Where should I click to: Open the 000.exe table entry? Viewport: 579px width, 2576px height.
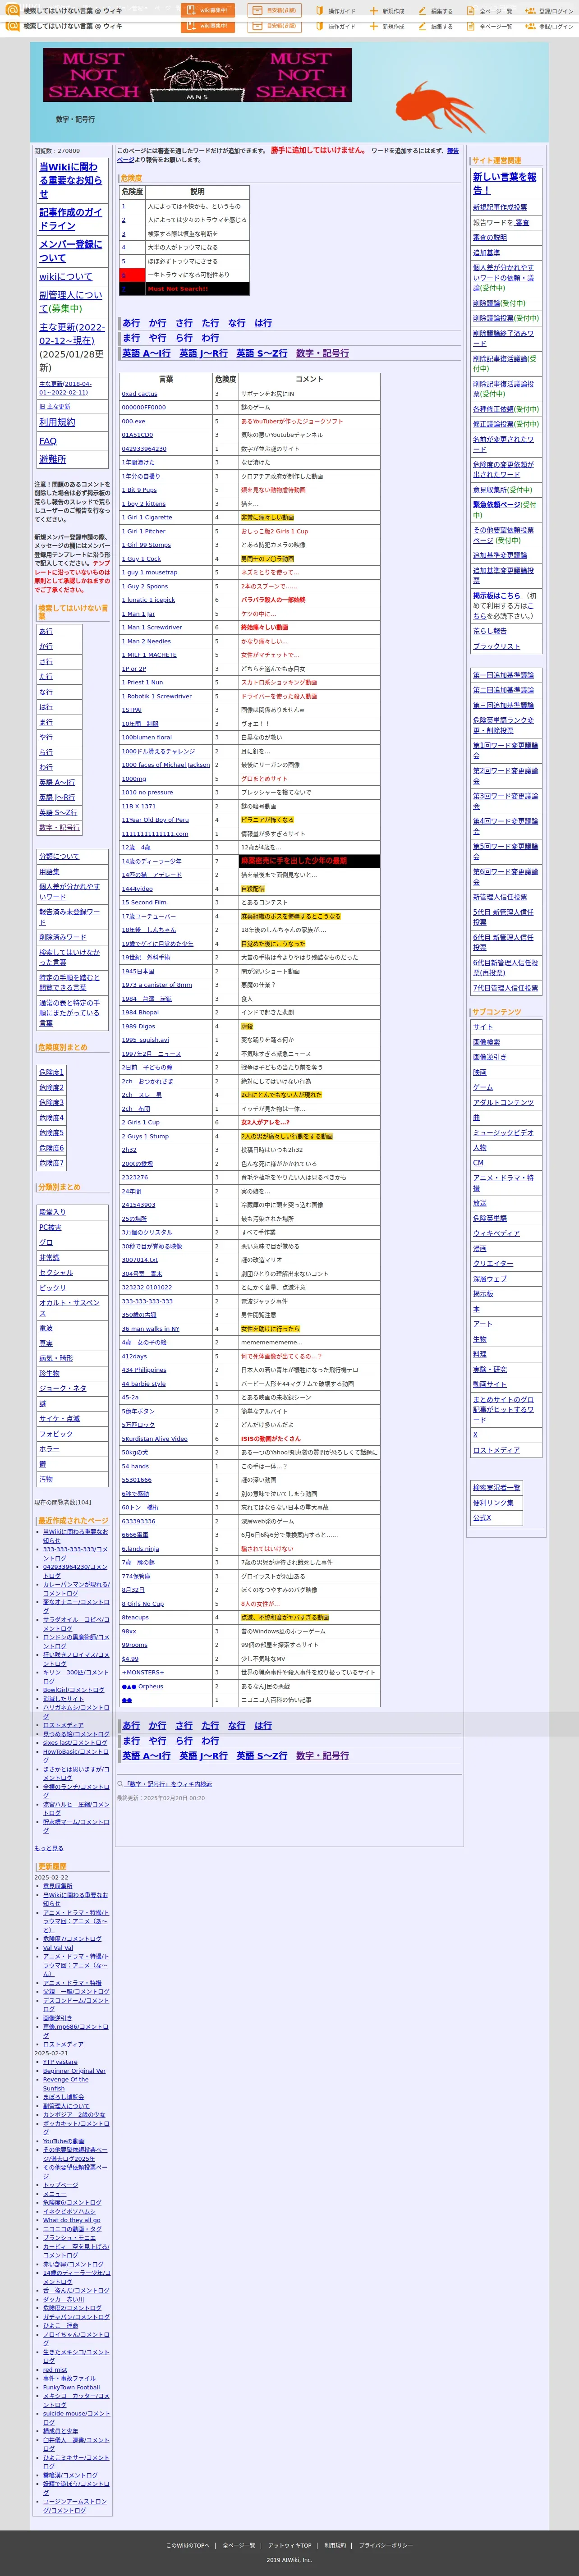tap(133, 421)
